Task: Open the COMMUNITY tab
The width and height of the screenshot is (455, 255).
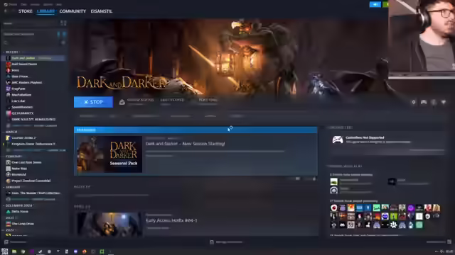Action: pyautogui.click(x=73, y=11)
